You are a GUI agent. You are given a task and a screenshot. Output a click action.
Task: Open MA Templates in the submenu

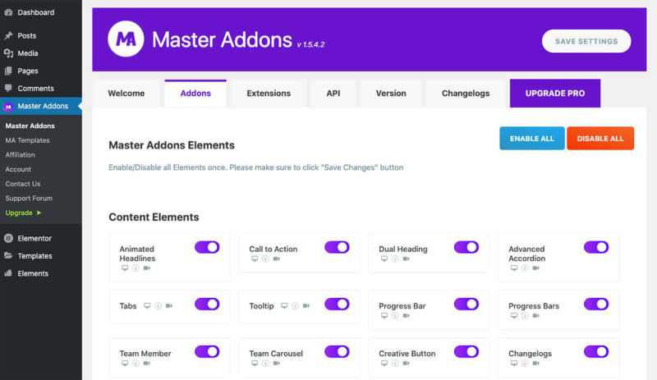(28, 140)
